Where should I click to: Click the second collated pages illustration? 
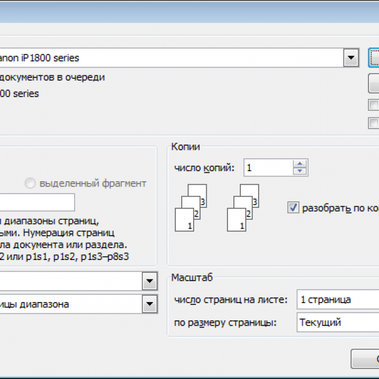(243, 208)
